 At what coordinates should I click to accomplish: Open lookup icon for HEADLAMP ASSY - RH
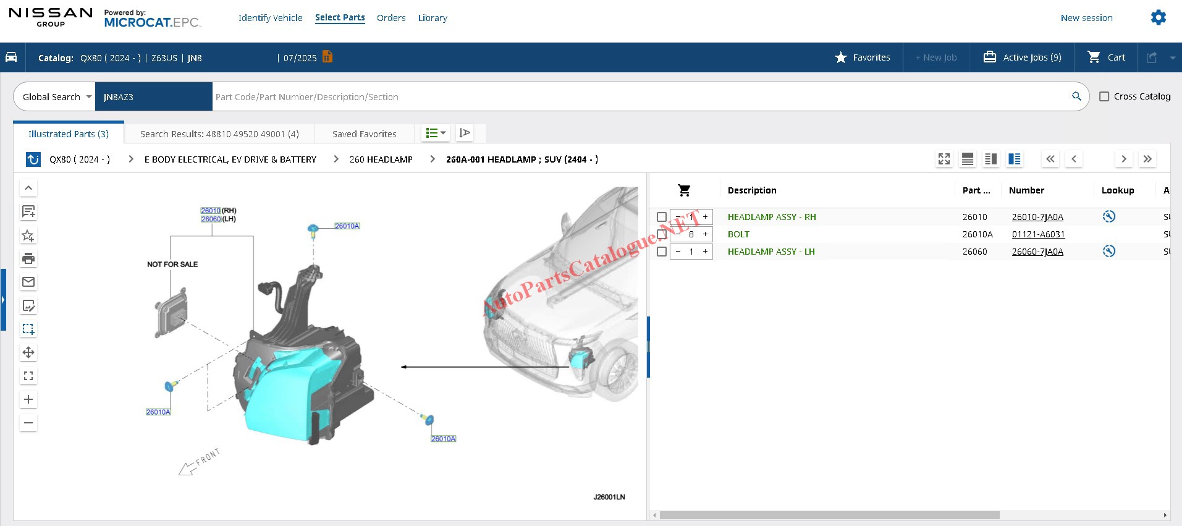[x=1108, y=216]
